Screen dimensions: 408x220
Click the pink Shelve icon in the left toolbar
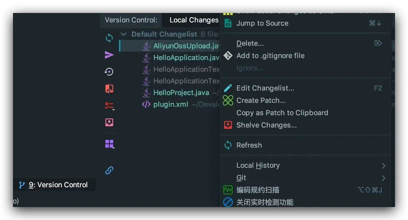point(109,122)
